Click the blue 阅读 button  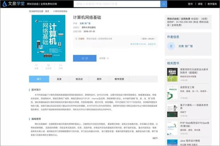85,58
